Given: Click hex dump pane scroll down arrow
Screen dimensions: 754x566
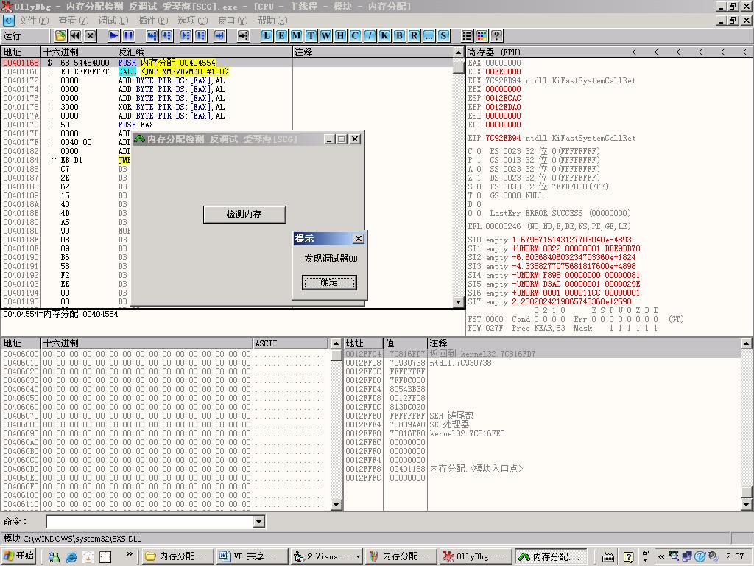Looking at the screenshot, I should click(337, 505).
